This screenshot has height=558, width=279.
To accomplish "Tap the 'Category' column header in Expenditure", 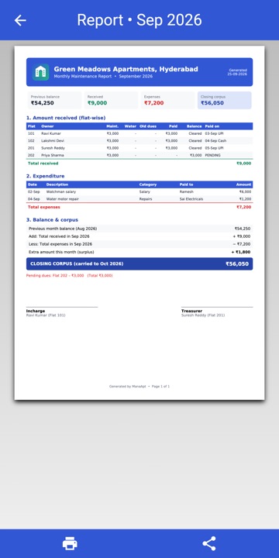I will pos(148,184).
